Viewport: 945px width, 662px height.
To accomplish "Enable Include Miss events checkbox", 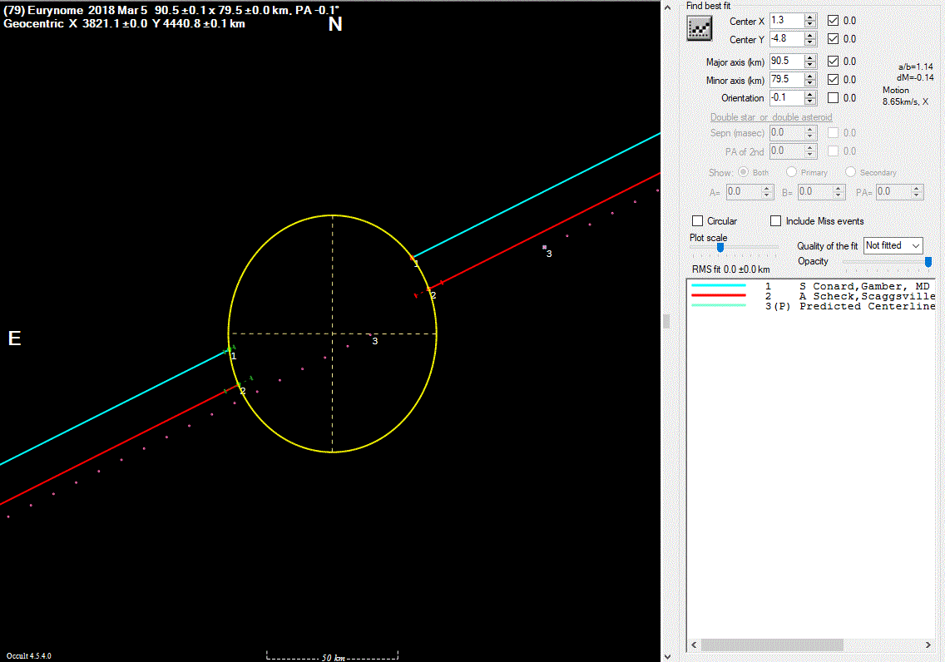I will pos(775,221).
